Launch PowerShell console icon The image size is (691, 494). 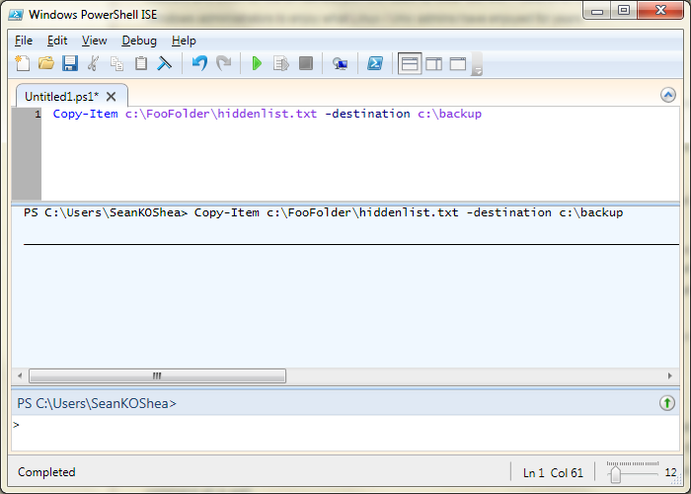(x=375, y=63)
